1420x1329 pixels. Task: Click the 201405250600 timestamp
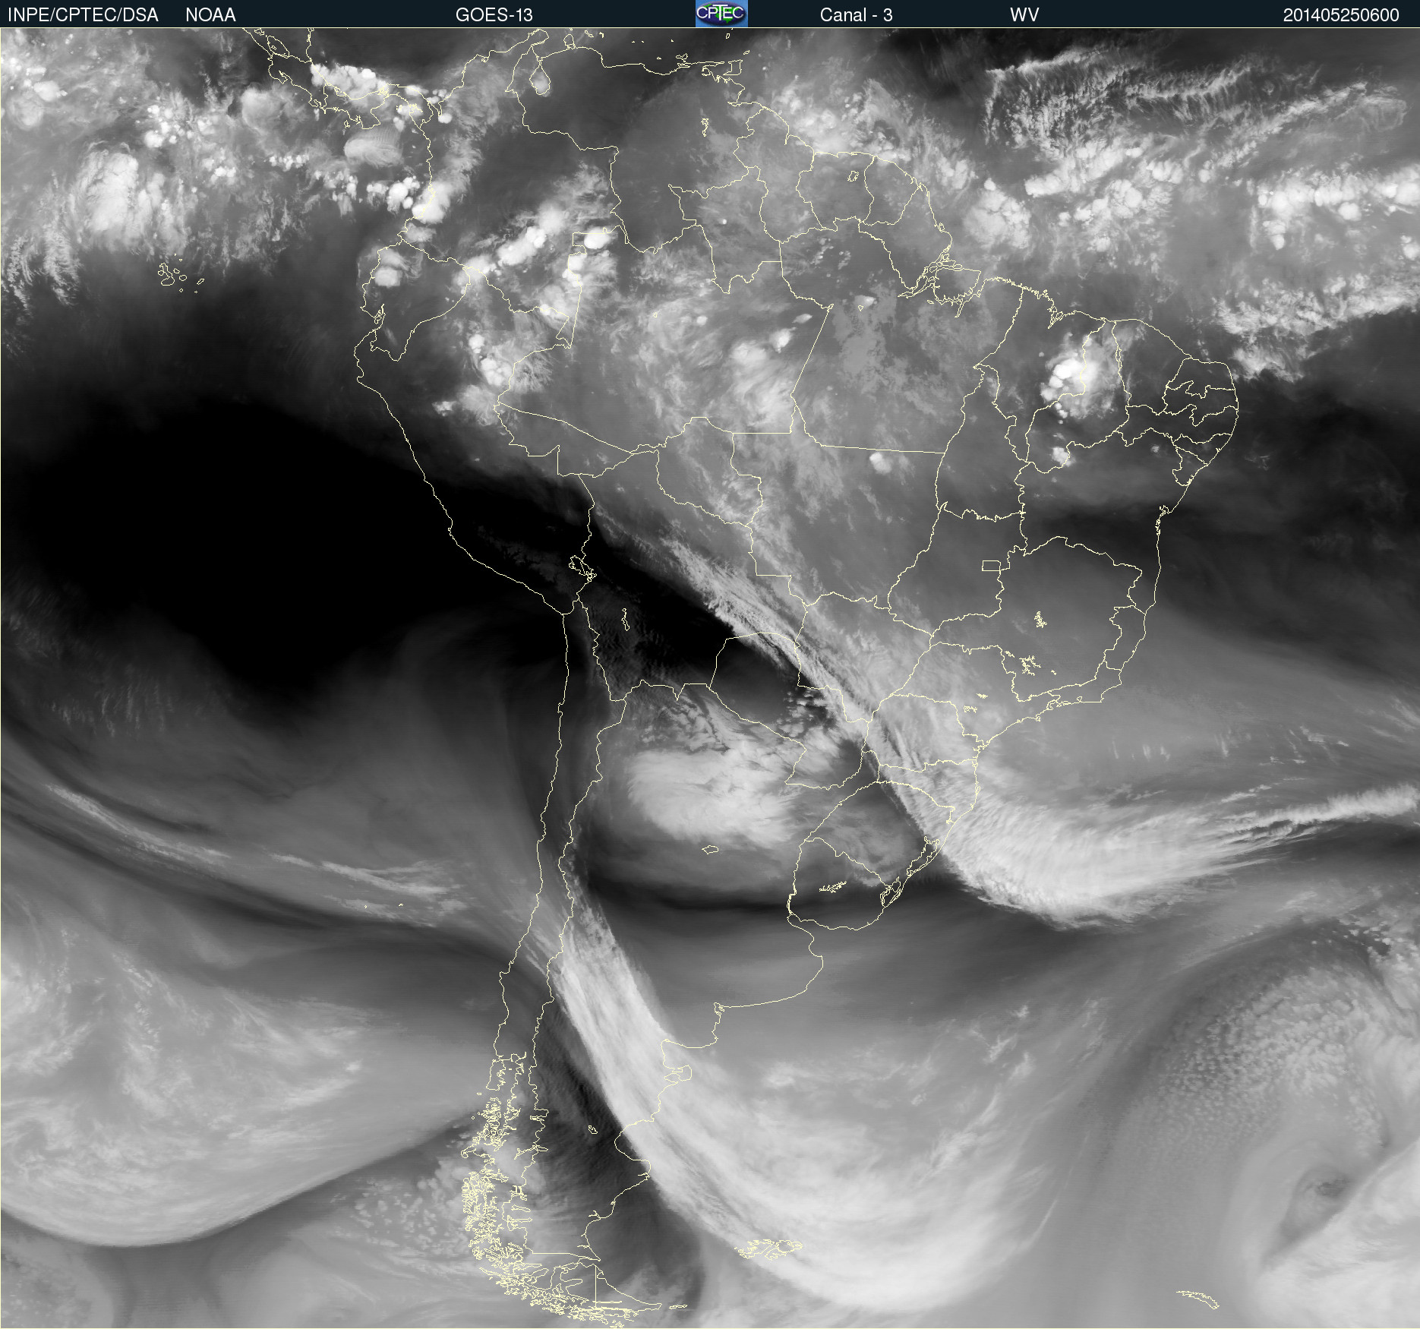point(1341,15)
